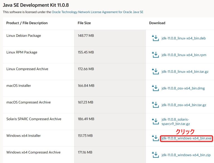The height and width of the screenshot is (163, 214).
Task: Download jdk-11.0.8_osx-x64_bin.tar.gz archive
Action: point(184,105)
